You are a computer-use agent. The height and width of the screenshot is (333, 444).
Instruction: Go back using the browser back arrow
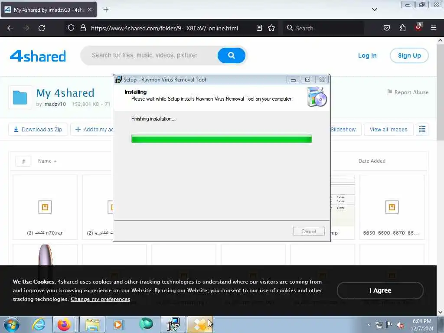coord(10,28)
